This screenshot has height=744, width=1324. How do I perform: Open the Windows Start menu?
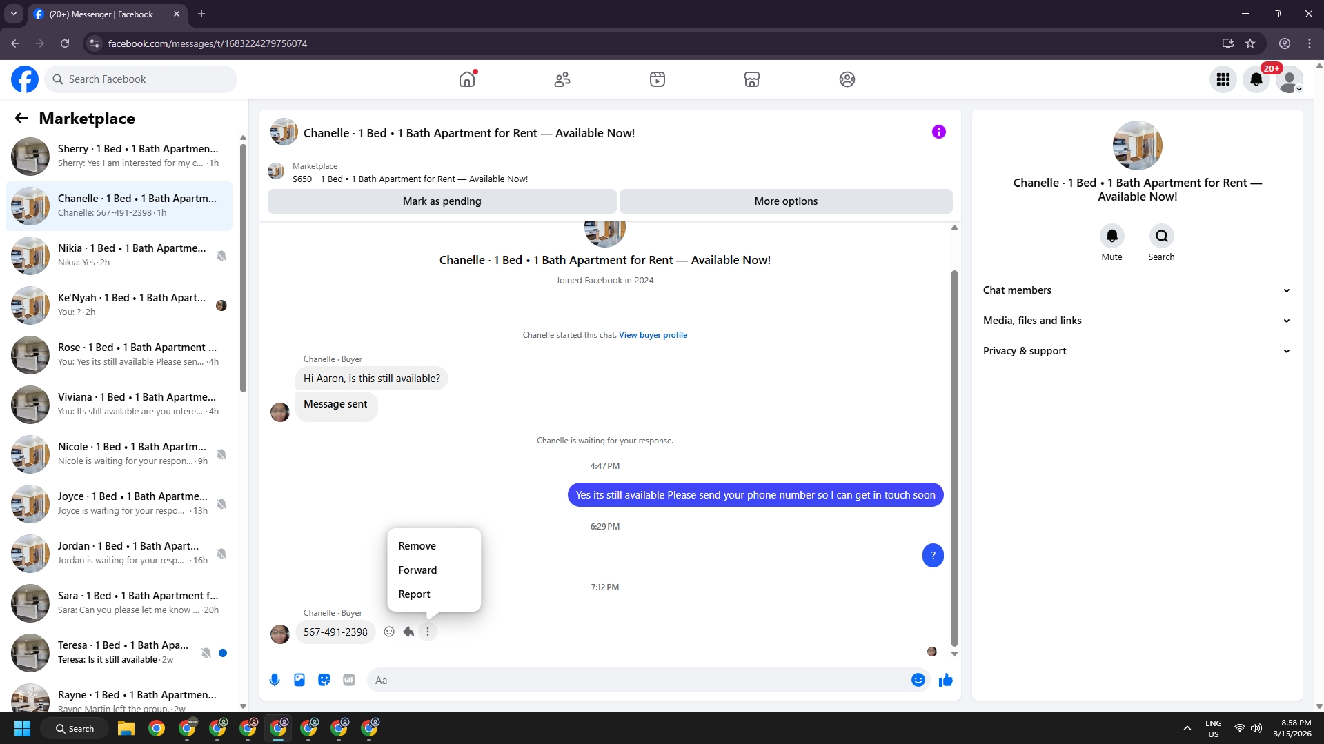(22, 728)
